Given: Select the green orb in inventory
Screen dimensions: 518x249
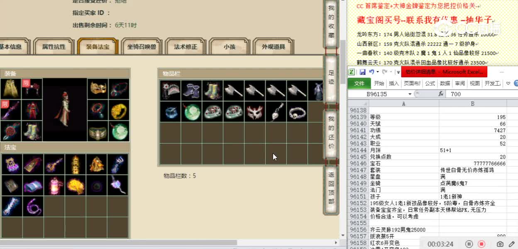Looking at the screenshot, I should tap(191, 112).
